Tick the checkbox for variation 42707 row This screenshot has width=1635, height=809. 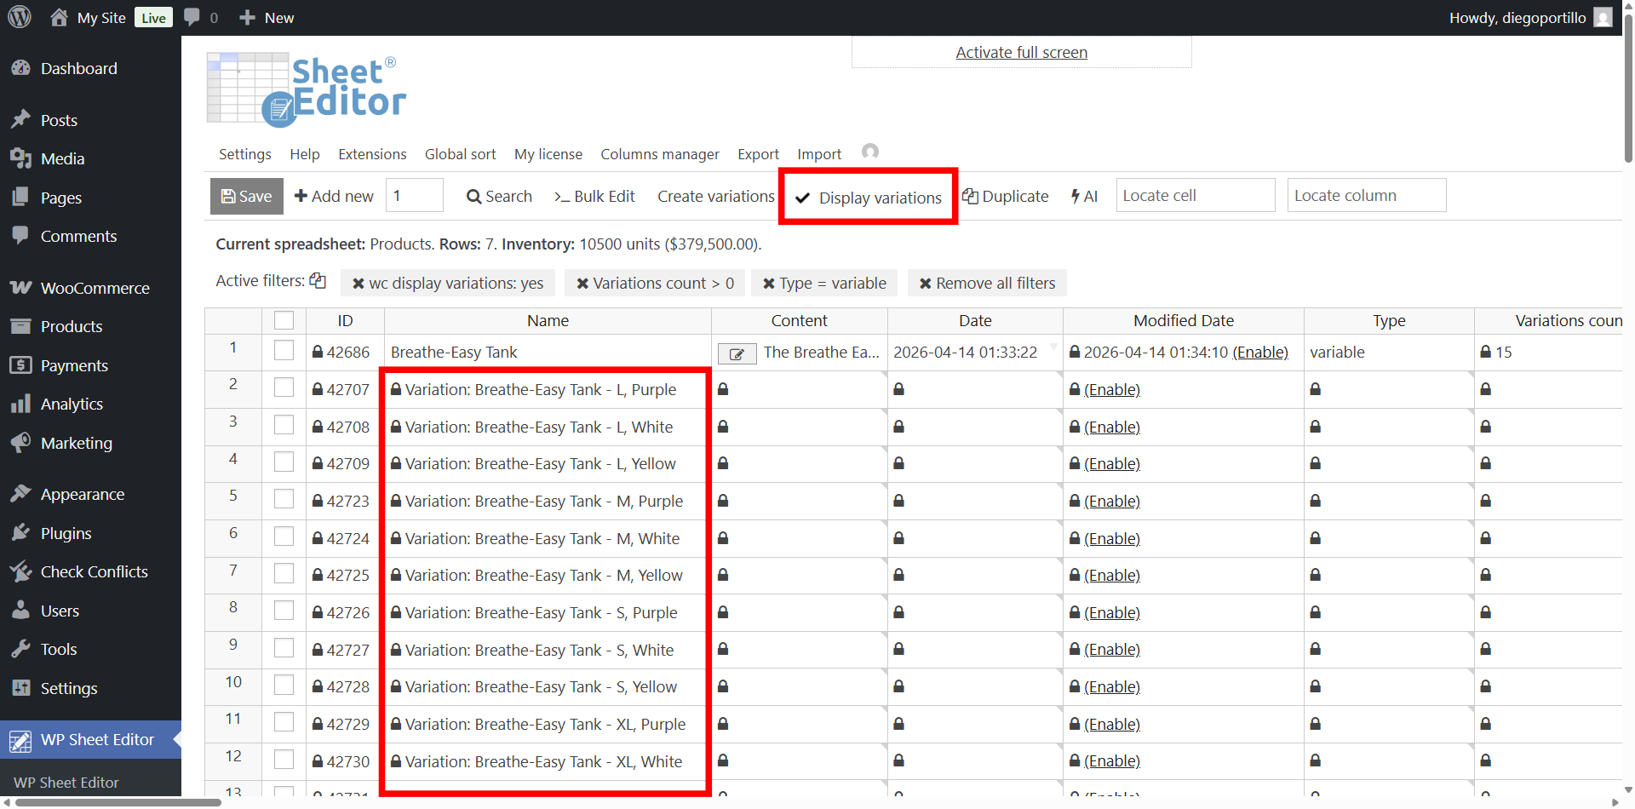284,388
